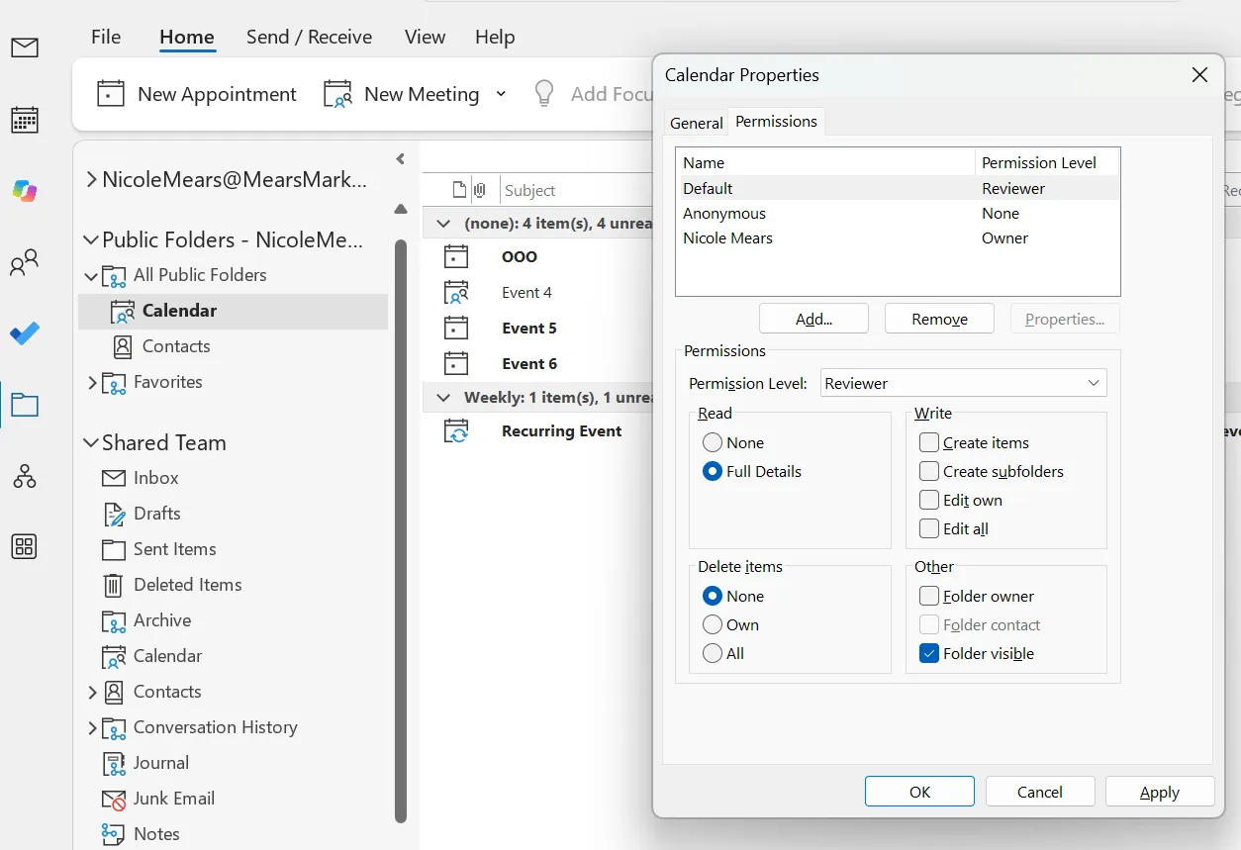Open To Do checkmark icon in sidebar

[25, 333]
